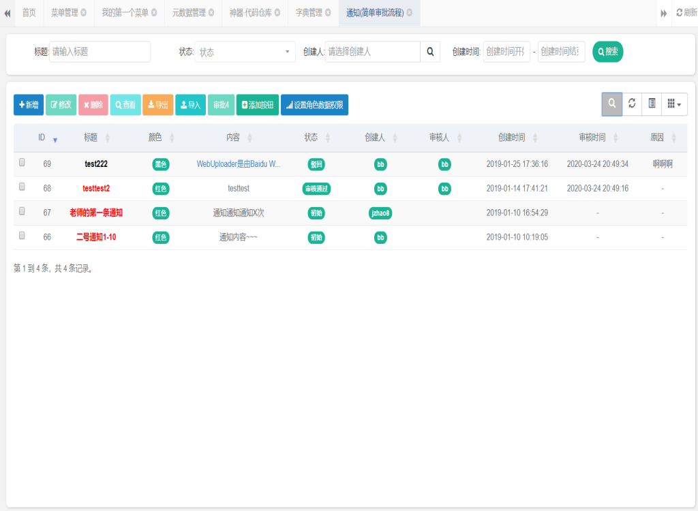This screenshot has width=698, height=511.
Task: Click the magnifier next to 创建人 field
Action: [x=430, y=52]
